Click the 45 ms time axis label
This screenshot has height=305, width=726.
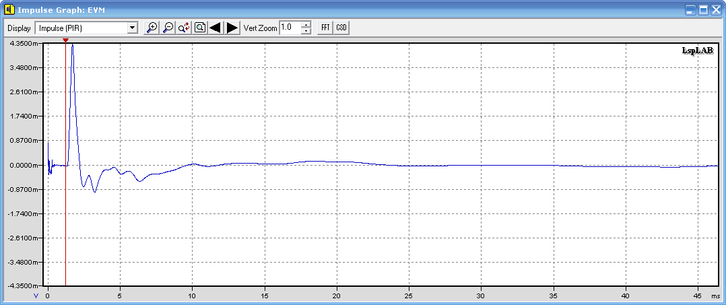[x=698, y=296]
